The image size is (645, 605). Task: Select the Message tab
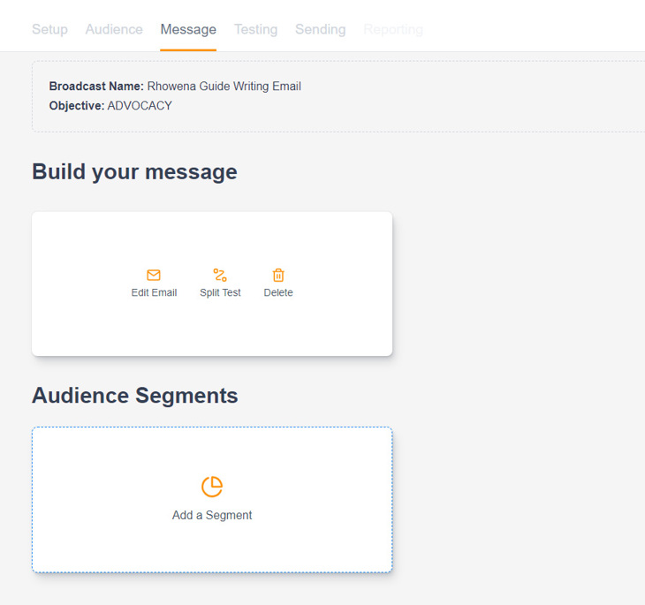[x=188, y=29]
